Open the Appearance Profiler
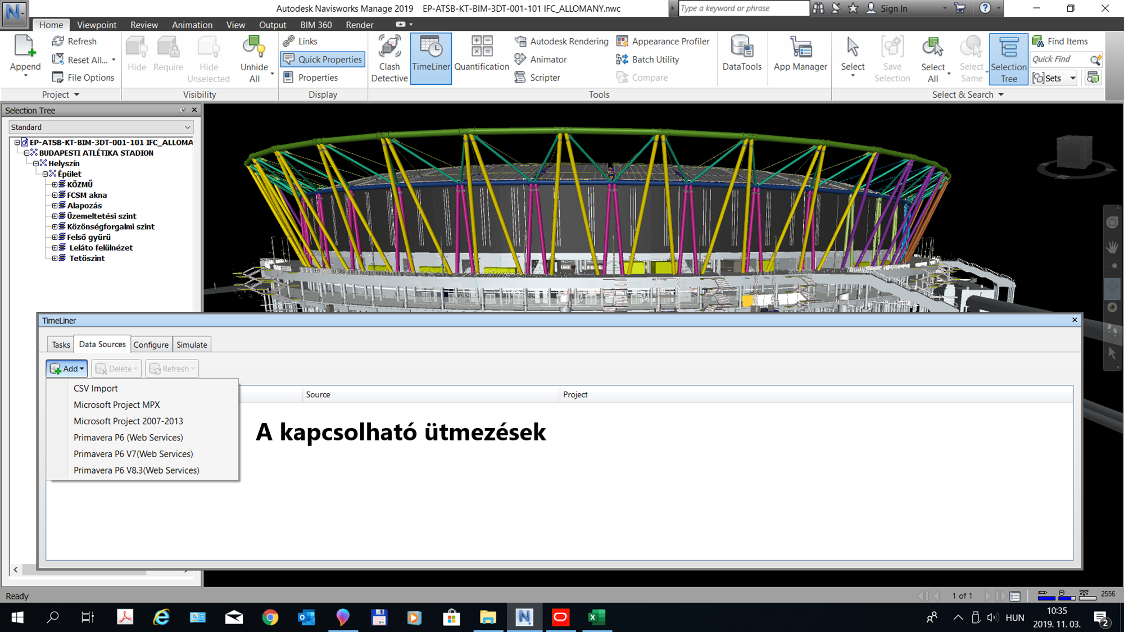This screenshot has height=632, width=1124. (663, 41)
